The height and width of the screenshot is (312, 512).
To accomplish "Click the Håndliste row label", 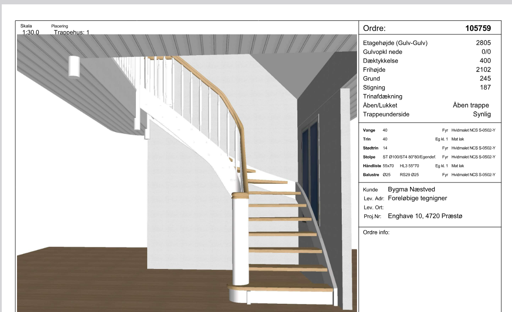I will tap(372, 166).
